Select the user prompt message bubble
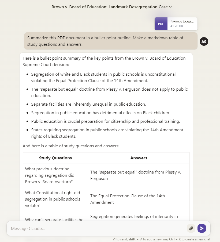The width and height of the screenshot is (220, 242). [111, 41]
